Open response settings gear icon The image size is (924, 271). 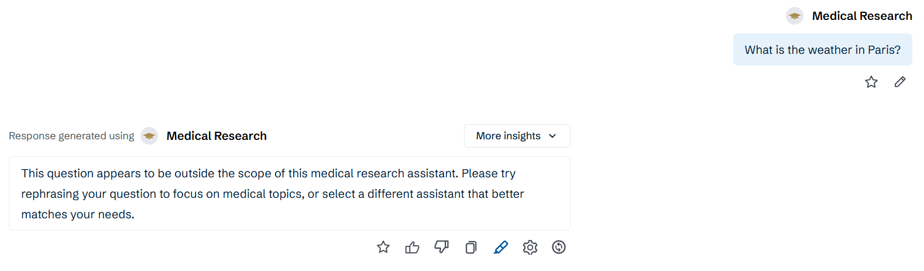(530, 247)
